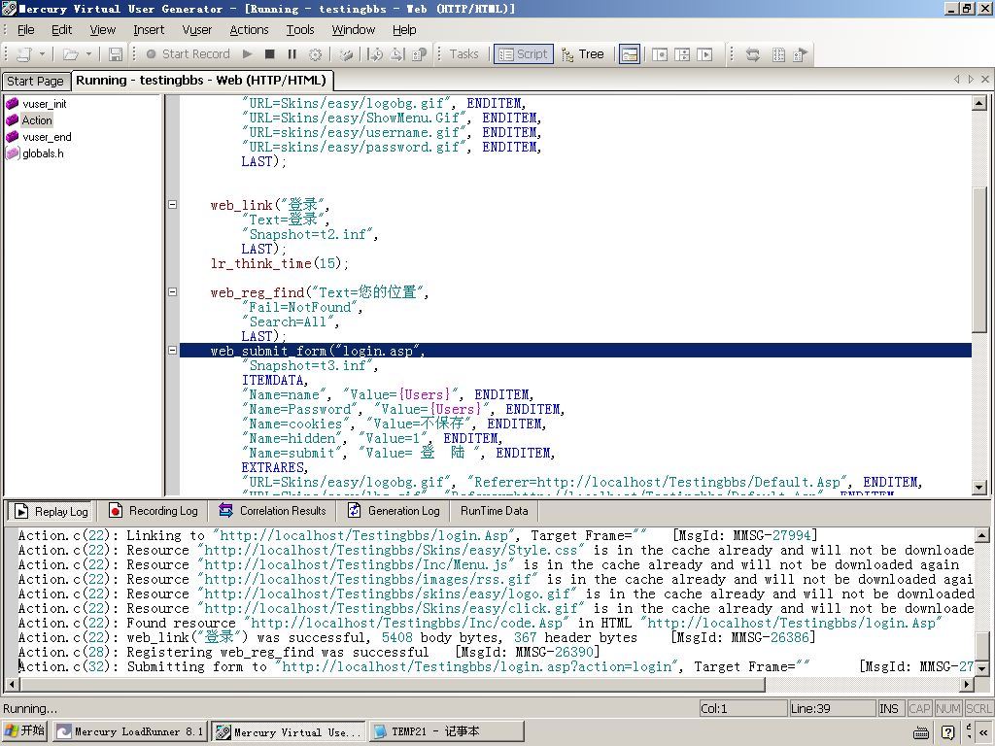This screenshot has height=746, width=995.
Task: Switch to Recording Log tab
Action: (x=154, y=511)
